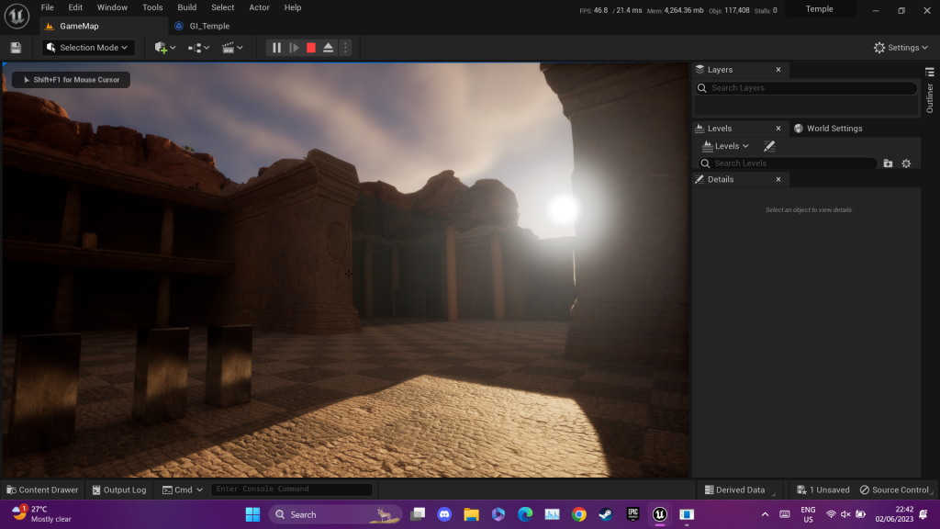The height and width of the screenshot is (529, 940).
Task: Advance a single frame in play session
Action: tap(294, 48)
